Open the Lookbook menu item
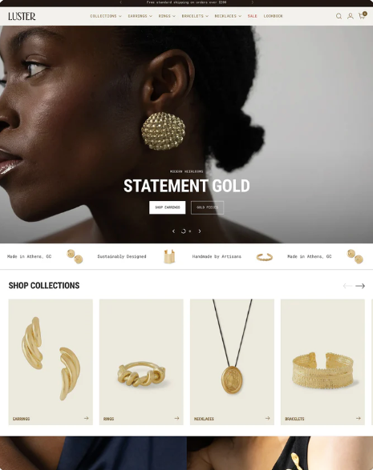Viewport: 373px width, 470px height. (274, 16)
